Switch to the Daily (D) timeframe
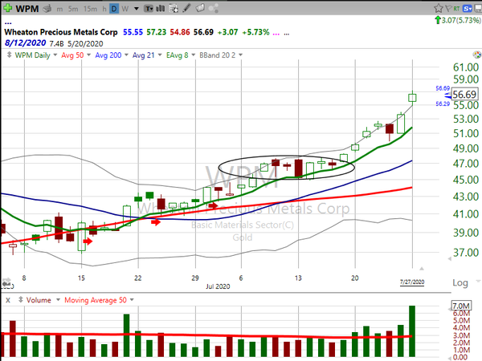 [114, 8]
